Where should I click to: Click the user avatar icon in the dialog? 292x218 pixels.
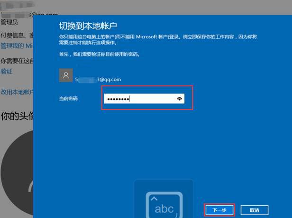[66, 75]
